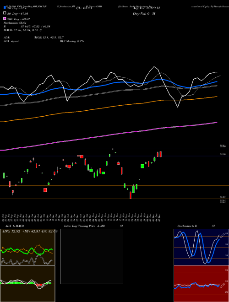Screen dimensions: 229x302
Task: Click the date labels on the x-axis
Action: (x=81, y=217)
